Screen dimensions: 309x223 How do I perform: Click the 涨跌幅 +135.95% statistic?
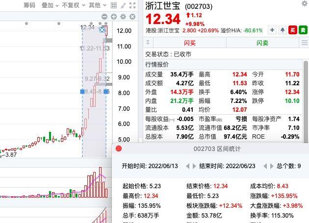click(274, 196)
